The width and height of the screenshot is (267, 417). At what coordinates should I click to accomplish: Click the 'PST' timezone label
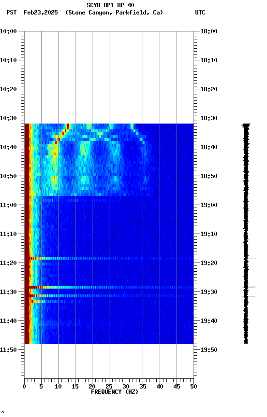click(12, 13)
